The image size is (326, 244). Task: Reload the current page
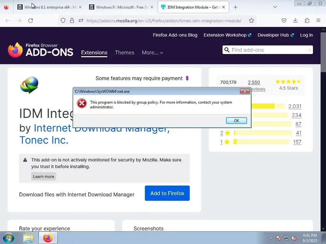(x=31, y=21)
